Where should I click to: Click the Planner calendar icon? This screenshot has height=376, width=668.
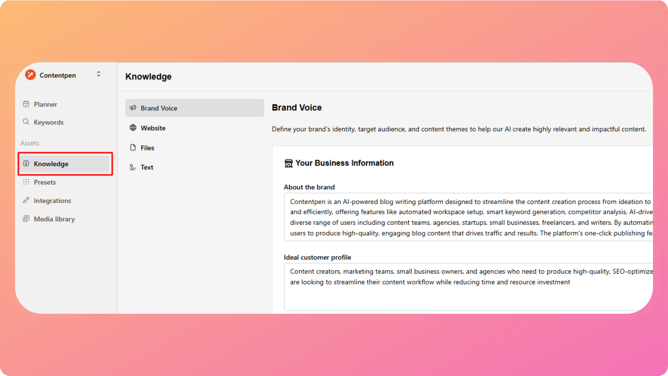(x=26, y=104)
